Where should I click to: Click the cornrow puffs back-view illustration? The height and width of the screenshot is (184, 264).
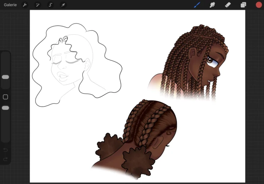coord(135,140)
